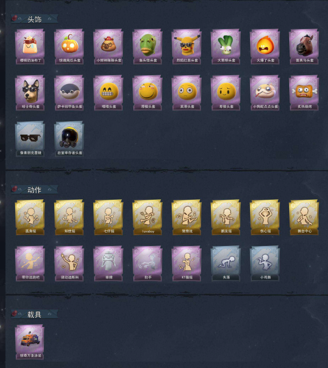Click the 舞台中心 gold emote card
The height and width of the screenshot is (368, 328).
click(304, 217)
